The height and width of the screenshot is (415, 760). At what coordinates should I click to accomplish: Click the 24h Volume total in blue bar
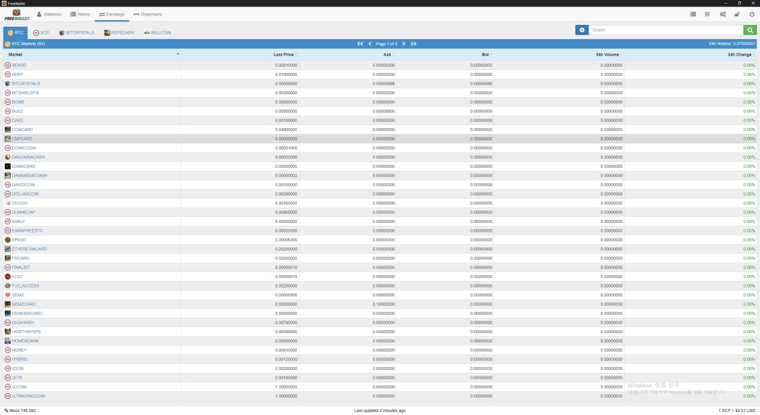coord(732,44)
